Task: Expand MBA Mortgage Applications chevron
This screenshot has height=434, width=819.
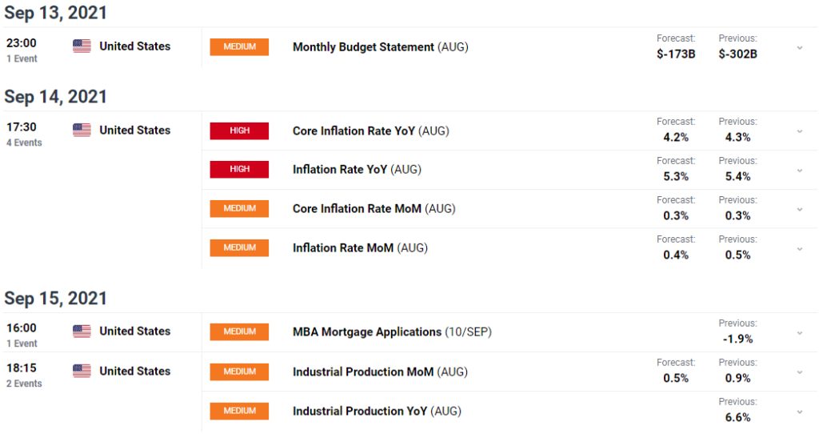Action: [x=799, y=333]
